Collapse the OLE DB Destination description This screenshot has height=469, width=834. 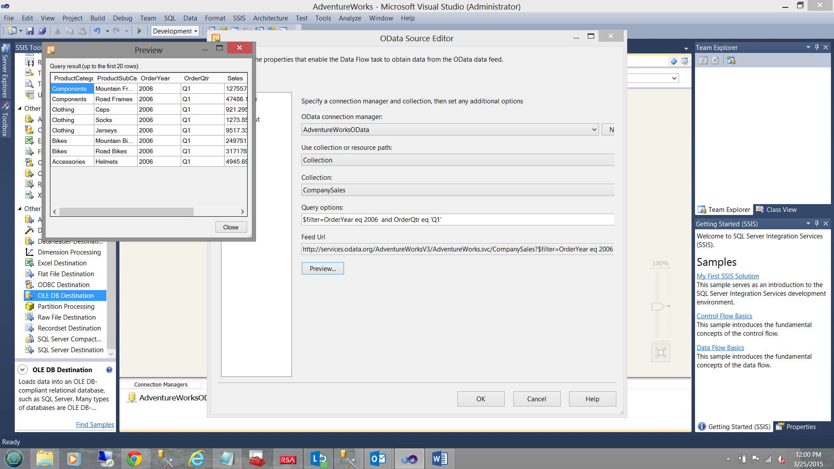pyautogui.click(x=23, y=370)
